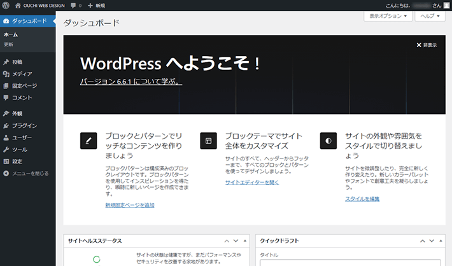
Task: Open the 新規固定ページを追加 link
Action: click(130, 205)
